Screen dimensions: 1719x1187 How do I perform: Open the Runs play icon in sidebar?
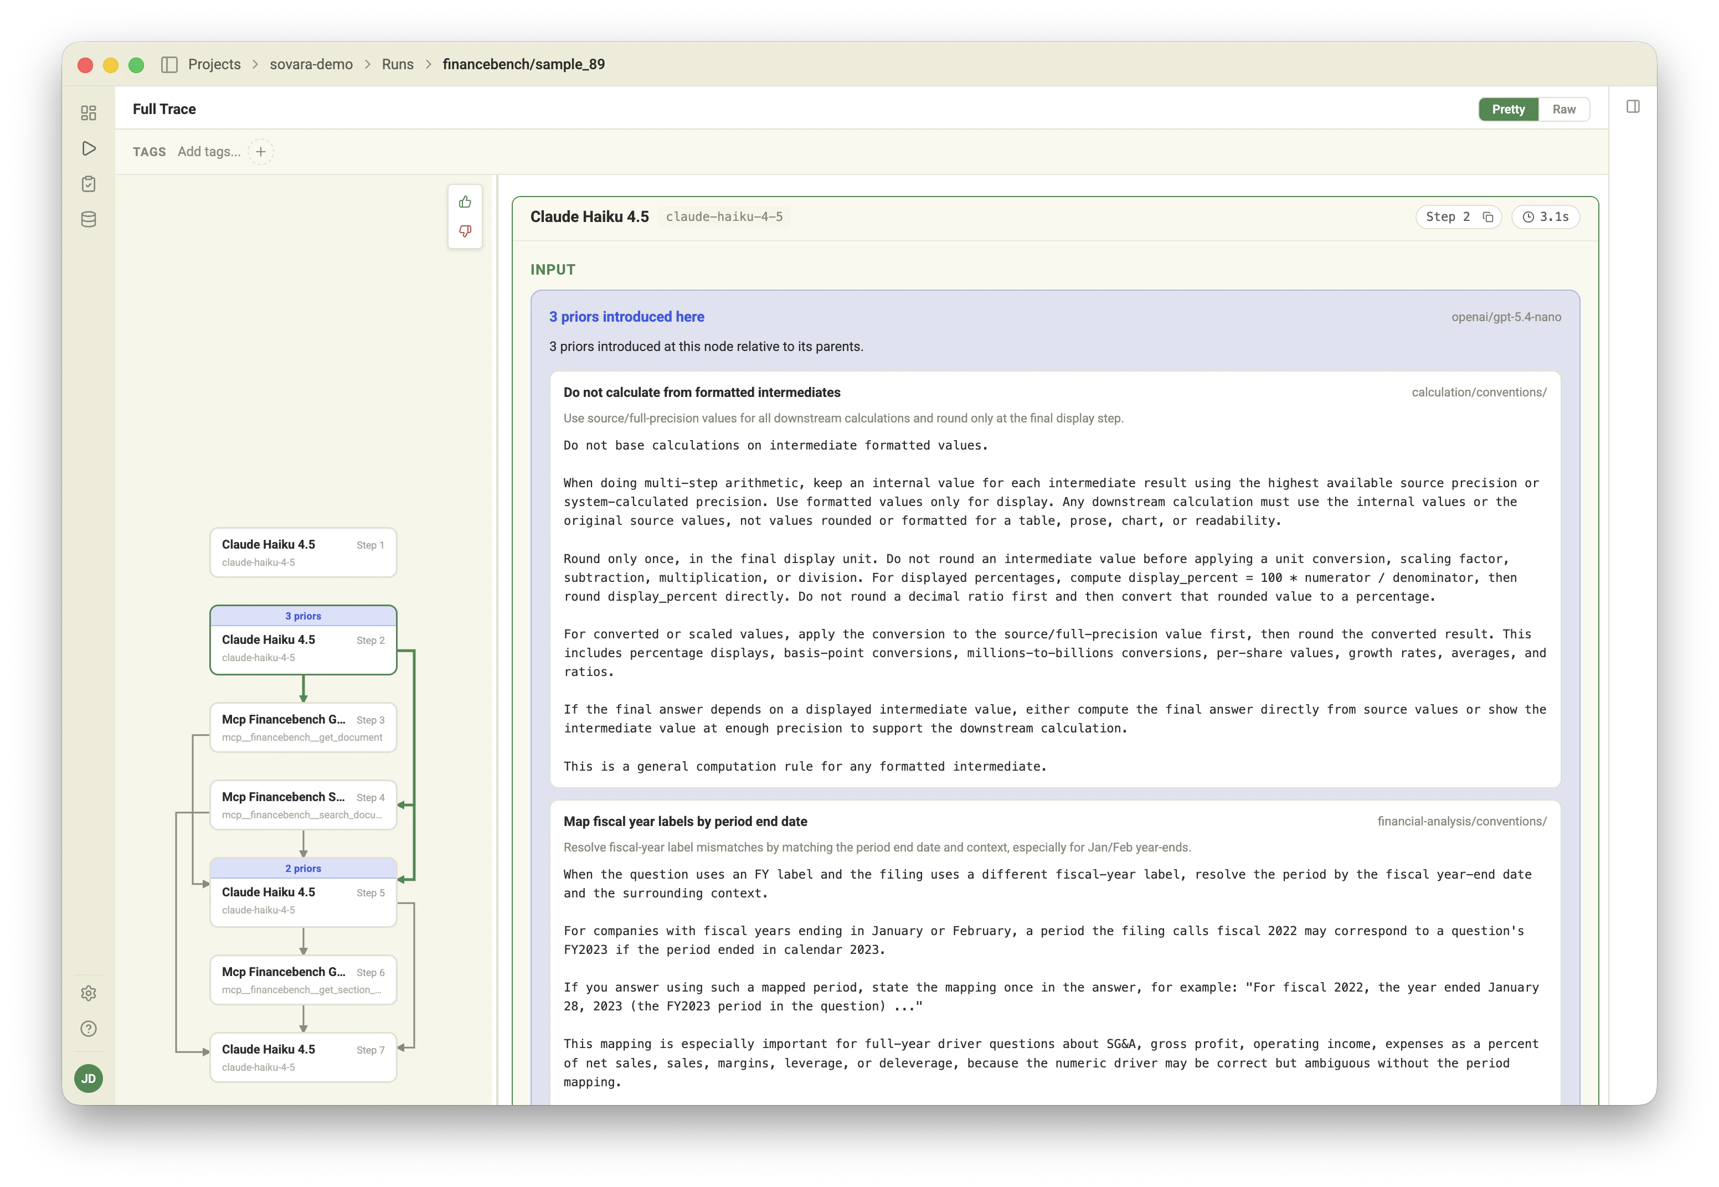coord(89,149)
